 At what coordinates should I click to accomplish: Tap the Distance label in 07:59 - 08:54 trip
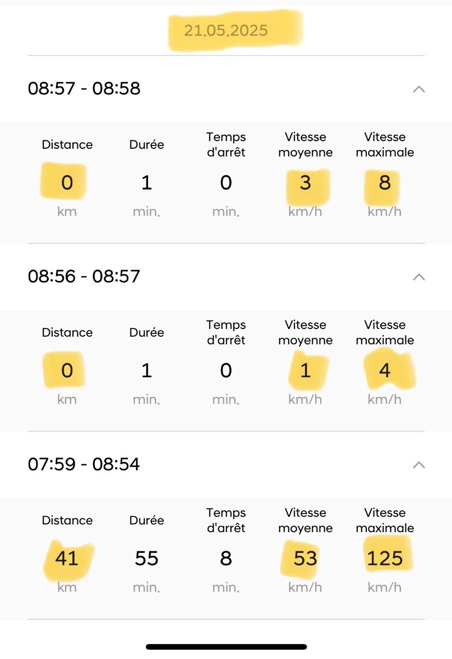click(67, 520)
